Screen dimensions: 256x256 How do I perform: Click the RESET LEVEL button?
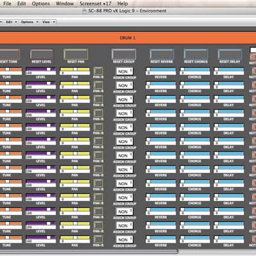(x=42, y=54)
